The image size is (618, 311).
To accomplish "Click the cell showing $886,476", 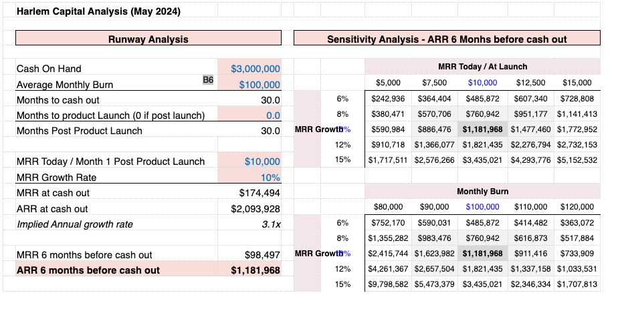I will (434, 129).
